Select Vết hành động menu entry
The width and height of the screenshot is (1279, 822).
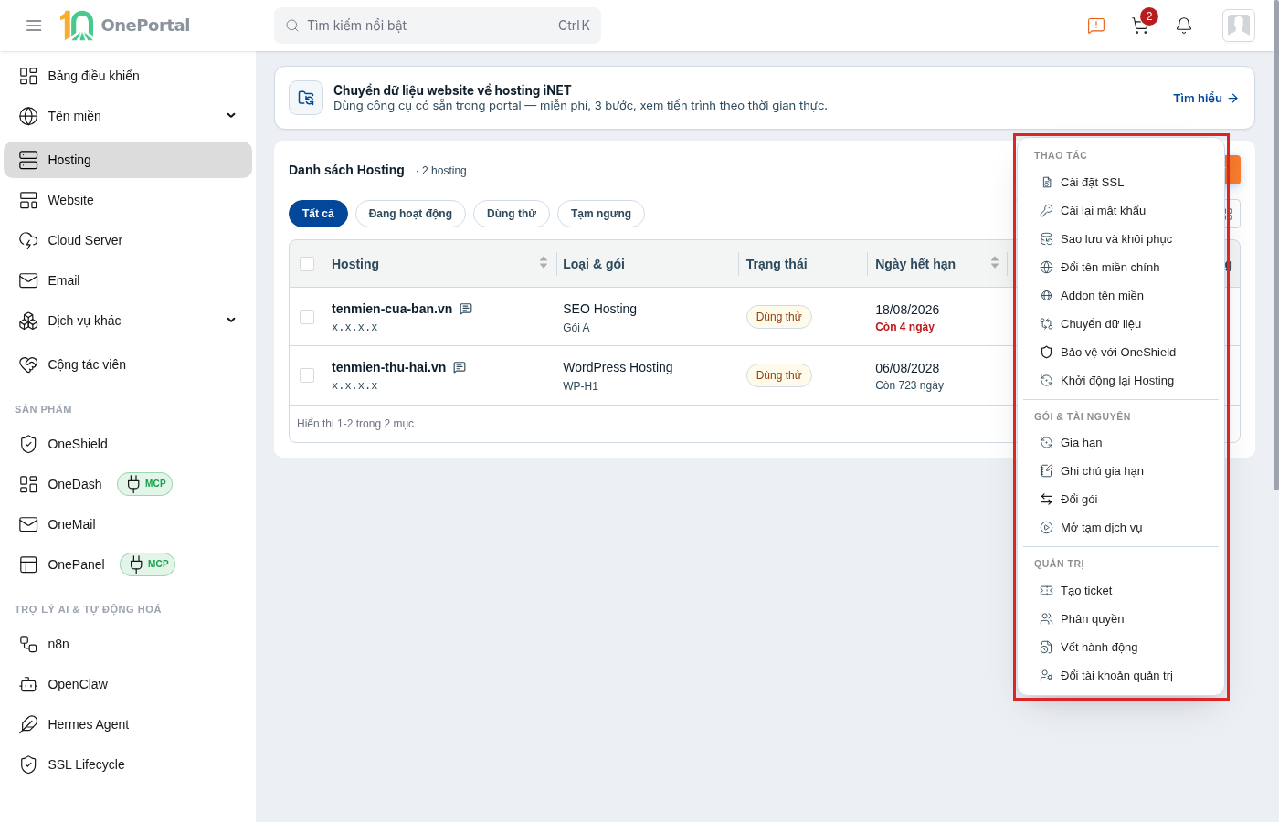tap(1121, 648)
